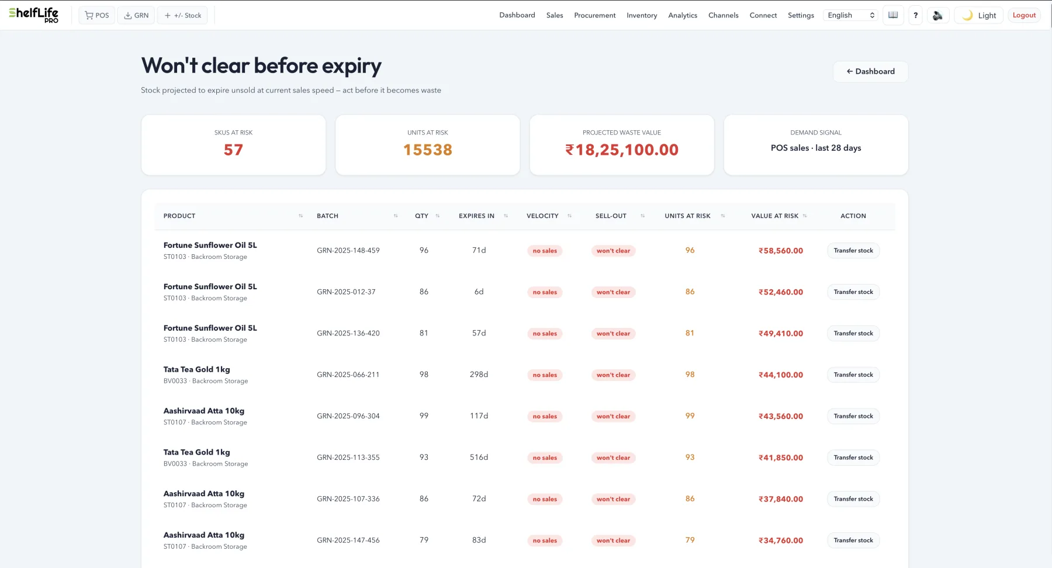Image resolution: width=1052 pixels, height=568 pixels.
Task: Go to the Dashboard menu item
Action: click(517, 15)
